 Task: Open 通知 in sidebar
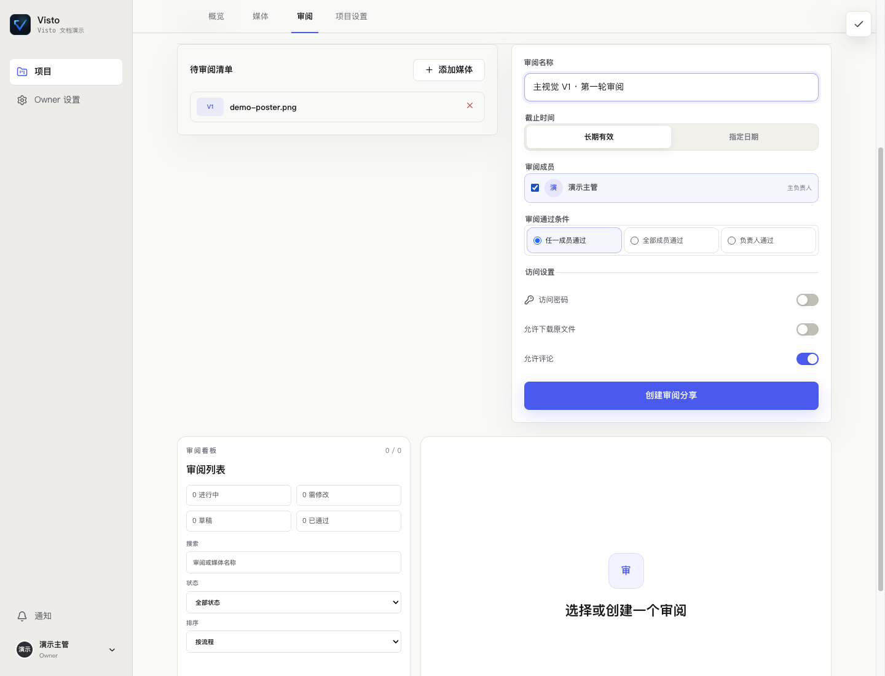pyautogui.click(x=66, y=616)
